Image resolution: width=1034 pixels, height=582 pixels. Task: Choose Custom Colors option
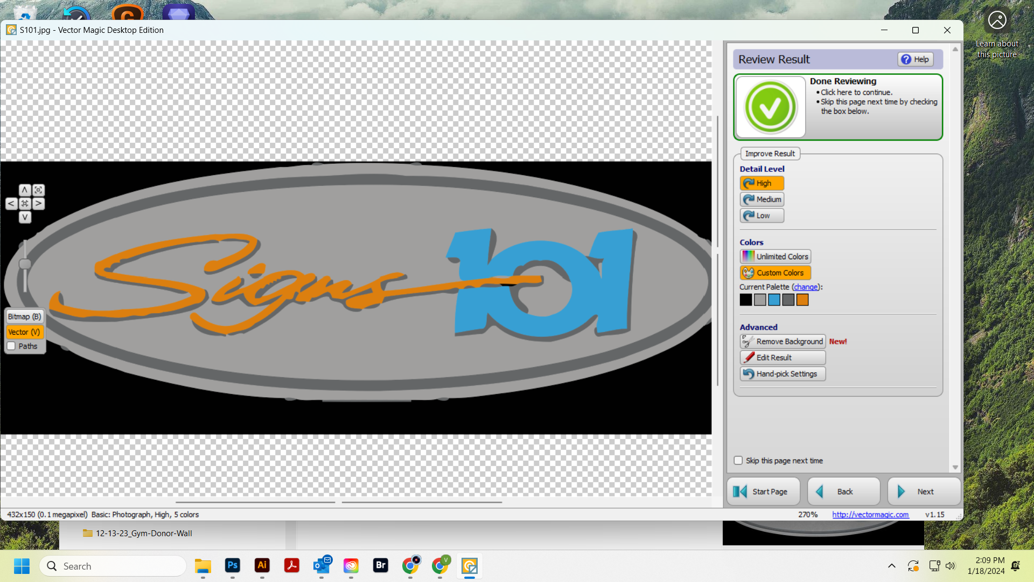coord(775,273)
